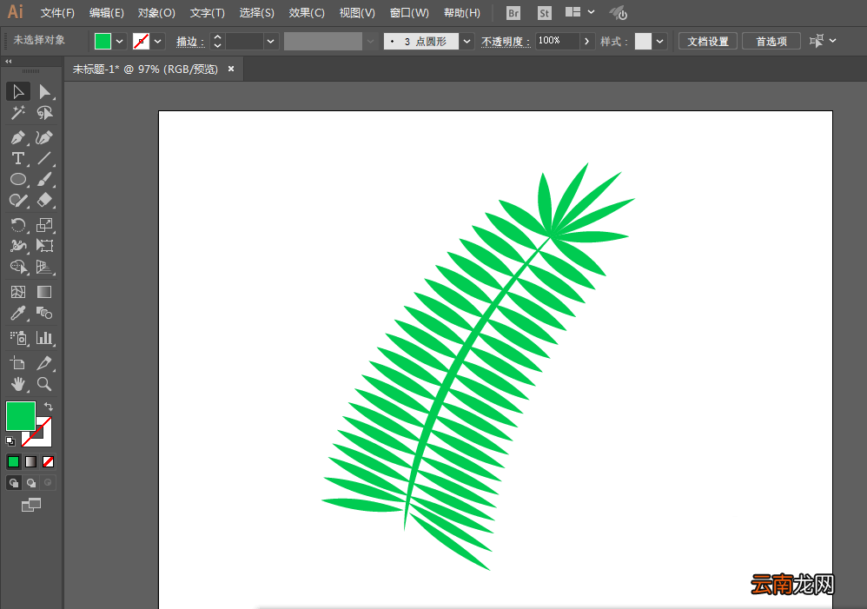
Task: Activate the Zoom tool
Action: click(44, 384)
